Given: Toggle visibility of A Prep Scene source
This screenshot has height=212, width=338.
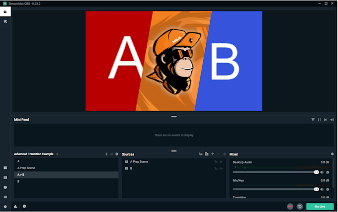Looking at the screenshot, I should 221,162.
